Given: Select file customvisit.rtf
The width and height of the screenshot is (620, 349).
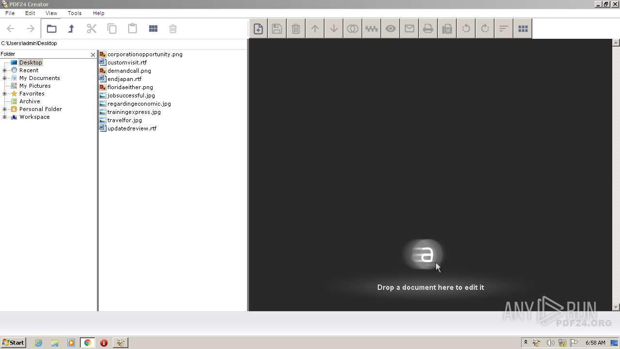Looking at the screenshot, I should click(127, 63).
